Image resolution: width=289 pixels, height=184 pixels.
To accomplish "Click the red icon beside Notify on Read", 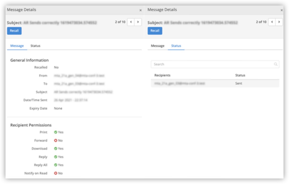I will 56,173.
